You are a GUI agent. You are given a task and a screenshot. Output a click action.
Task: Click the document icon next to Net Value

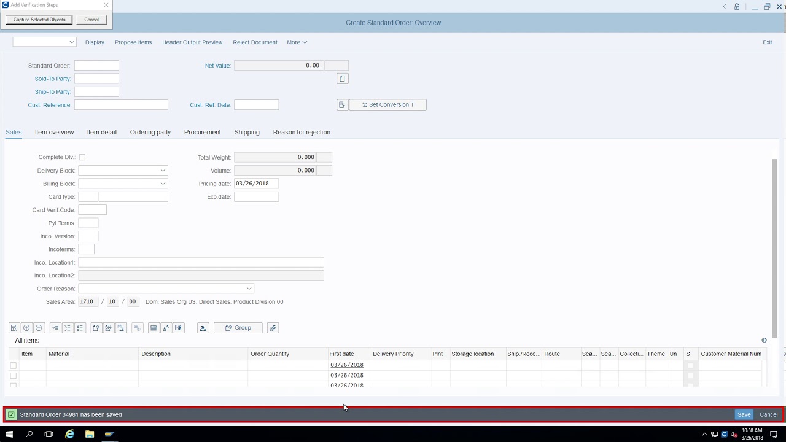[343, 79]
